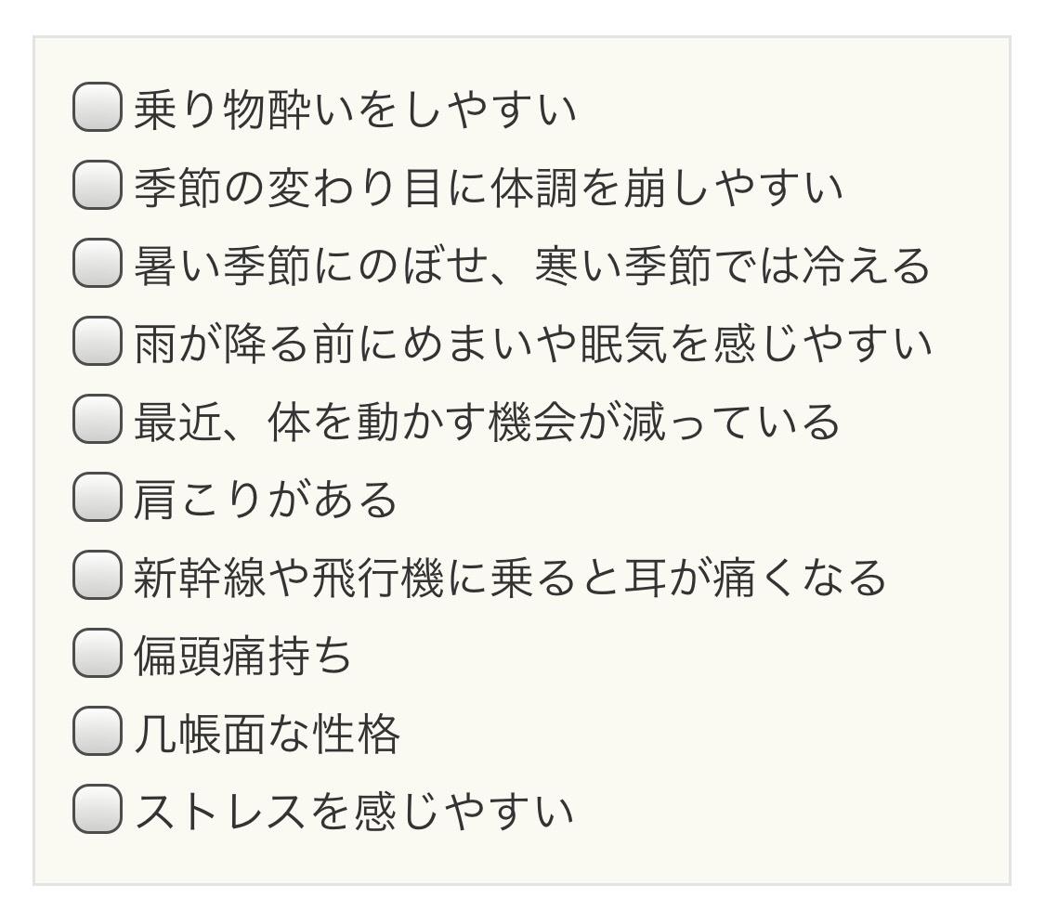The image size is (1045, 924).
Task: Click the 暑い季節にのぼせ、寒い季節では冷える label text
Action: tap(531, 266)
